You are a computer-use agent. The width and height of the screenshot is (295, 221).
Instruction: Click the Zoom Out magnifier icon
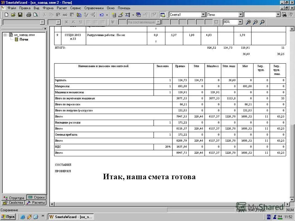click(255, 22)
